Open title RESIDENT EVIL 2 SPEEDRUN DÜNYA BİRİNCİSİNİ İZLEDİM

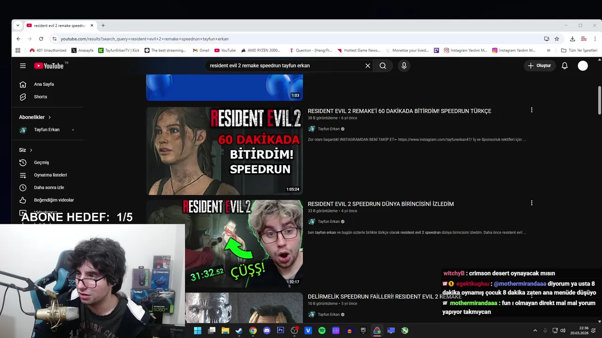click(x=381, y=204)
